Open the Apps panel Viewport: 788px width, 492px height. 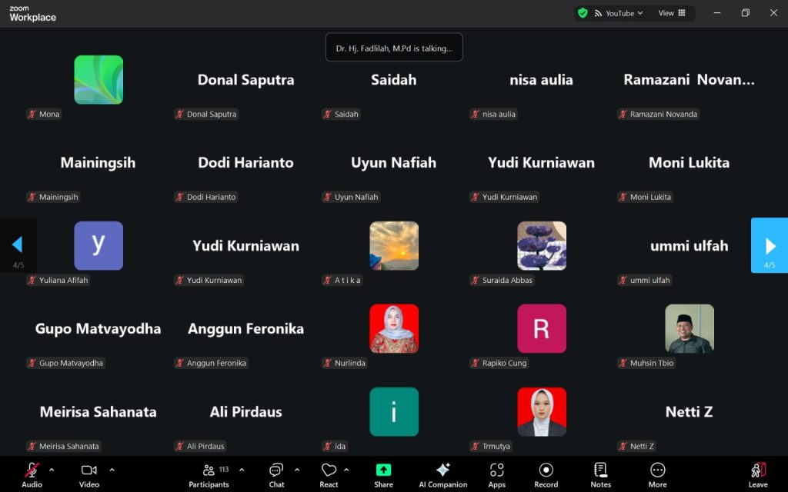click(x=496, y=474)
